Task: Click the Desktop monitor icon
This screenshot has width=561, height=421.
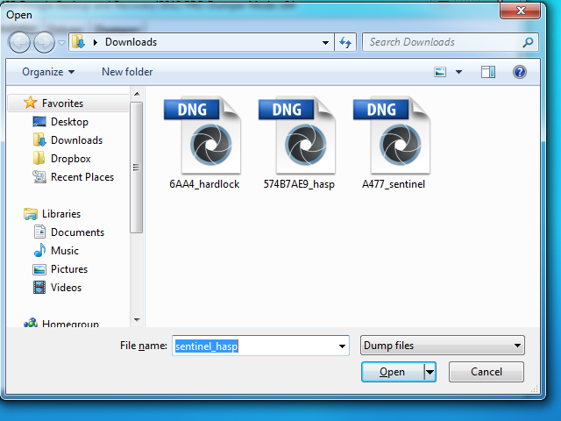Action: point(39,122)
